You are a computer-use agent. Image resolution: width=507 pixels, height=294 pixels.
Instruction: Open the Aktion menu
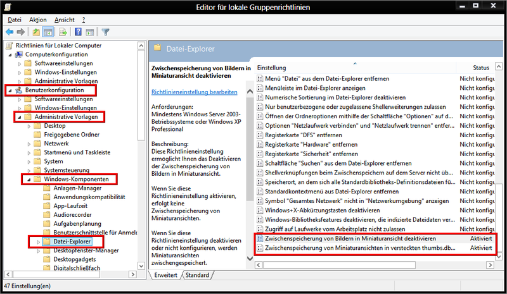pyautogui.click(x=37, y=20)
